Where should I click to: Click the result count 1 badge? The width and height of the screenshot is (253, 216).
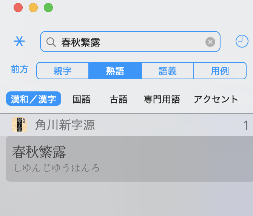coord(246,125)
